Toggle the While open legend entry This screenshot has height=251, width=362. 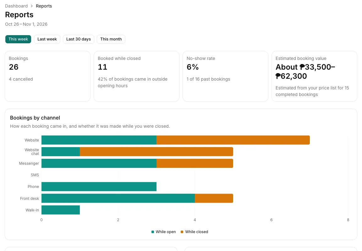tap(163, 232)
